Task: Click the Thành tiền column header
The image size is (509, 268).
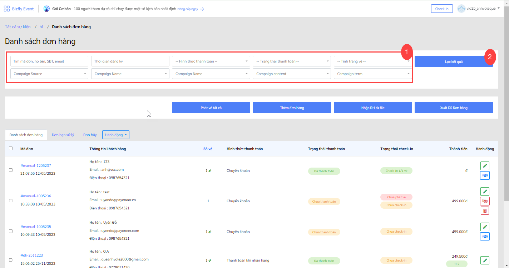Action: pos(458,149)
